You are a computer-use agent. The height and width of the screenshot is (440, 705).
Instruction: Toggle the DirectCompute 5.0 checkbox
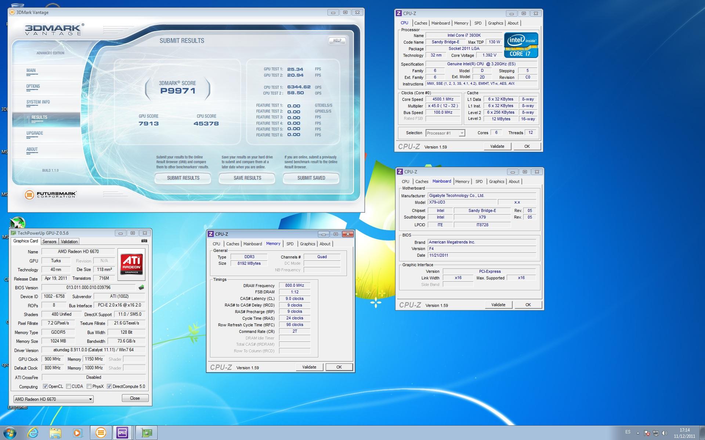pos(109,386)
